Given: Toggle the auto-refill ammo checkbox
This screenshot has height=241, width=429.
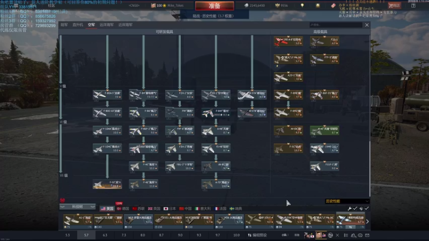Looking at the screenshot, I should pos(367,208).
